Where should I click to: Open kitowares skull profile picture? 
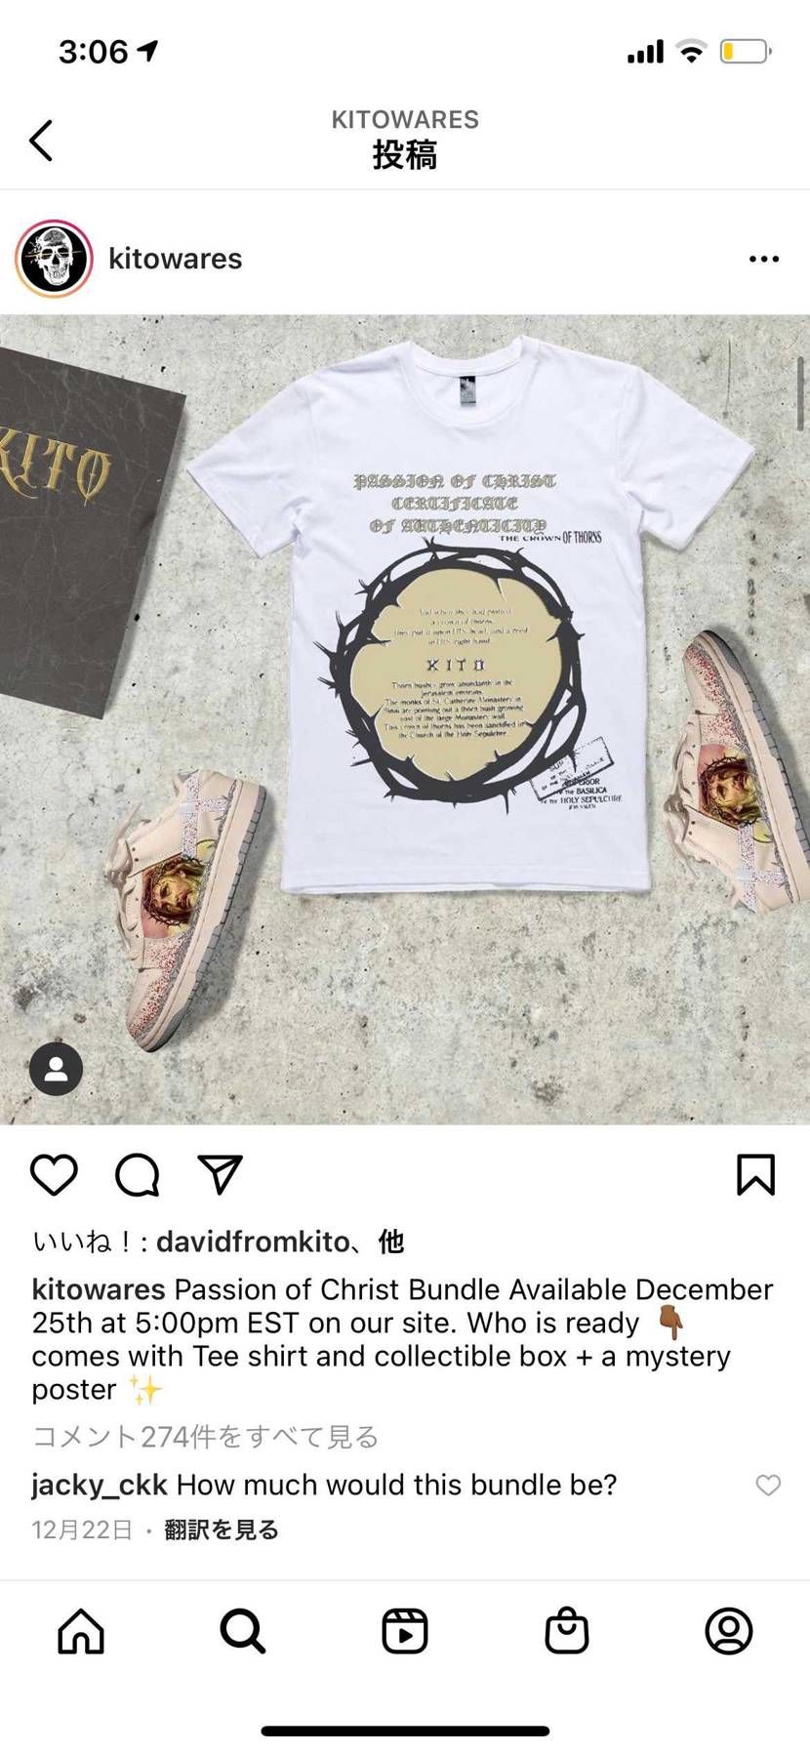click(54, 259)
